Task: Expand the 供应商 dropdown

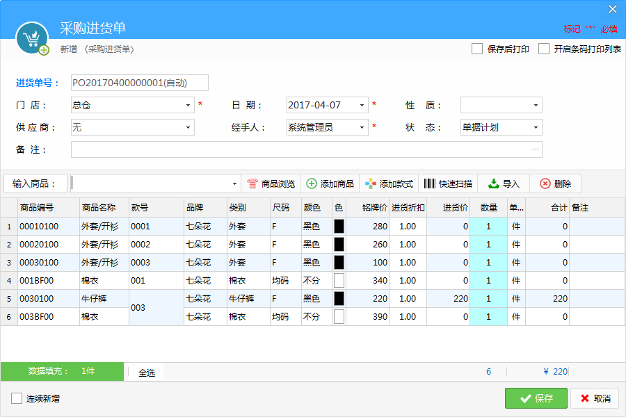Action: point(188,128)
